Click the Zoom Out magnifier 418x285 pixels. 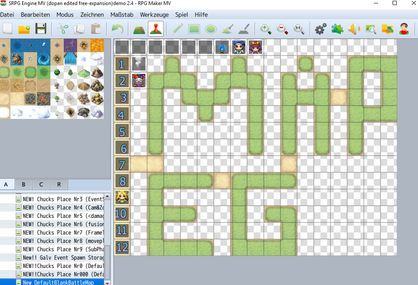(282, 28)
